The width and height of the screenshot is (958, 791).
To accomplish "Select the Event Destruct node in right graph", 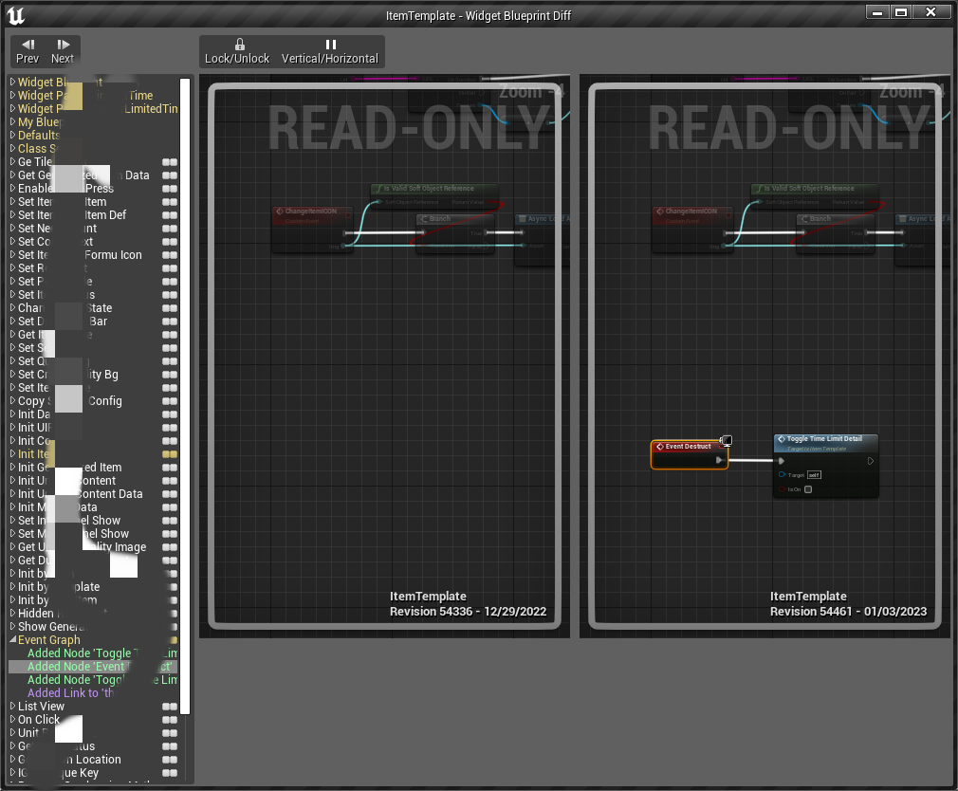I will click(688, 447).
